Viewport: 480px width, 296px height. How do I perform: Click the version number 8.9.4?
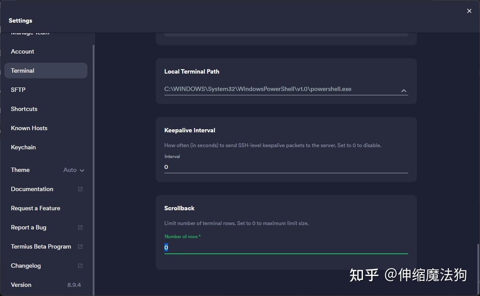coord(74,285)
